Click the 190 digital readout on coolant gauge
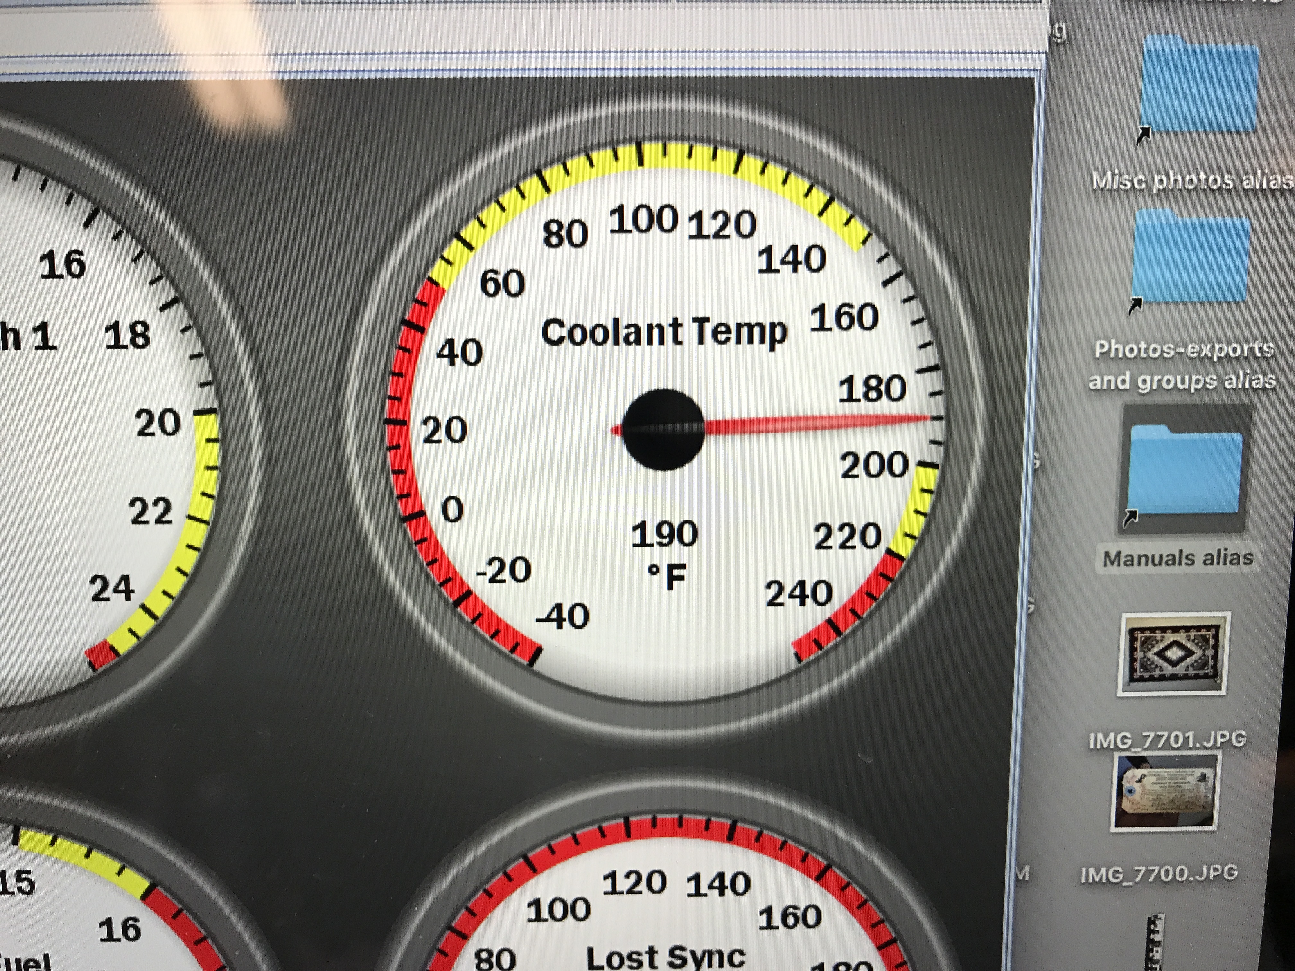1295x971 pixels. click(x=665, y=534)
